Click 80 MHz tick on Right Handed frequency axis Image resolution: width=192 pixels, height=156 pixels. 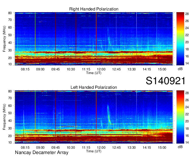[10, 13]
